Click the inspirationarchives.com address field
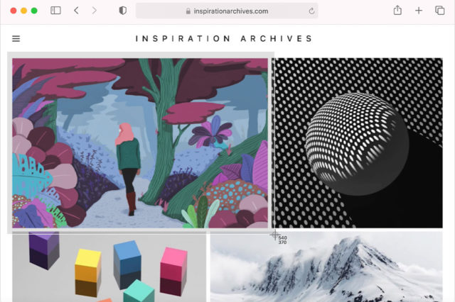 tap(227, 11)
